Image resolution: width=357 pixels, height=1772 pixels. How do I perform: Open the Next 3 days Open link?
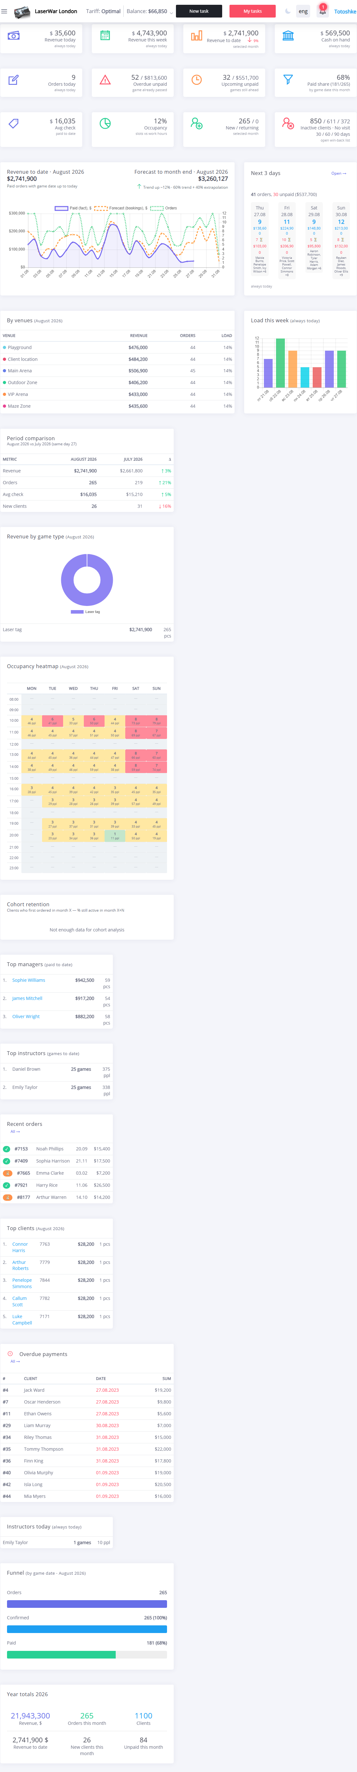coord(339,173)
